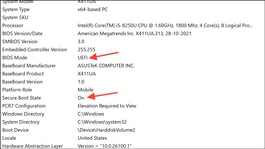The image size is (265, 149).
Task: Highlight the BaseBoard Version row
Action: [x=22, y=82]
